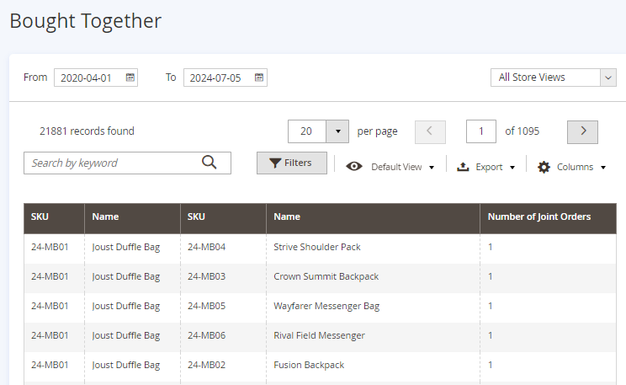Click the second SKU column header

tap(223, 218)
